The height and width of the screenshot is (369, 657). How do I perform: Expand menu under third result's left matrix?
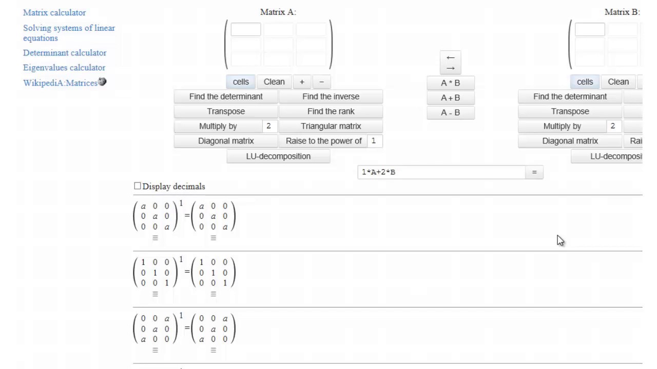(x=155, y=351)
